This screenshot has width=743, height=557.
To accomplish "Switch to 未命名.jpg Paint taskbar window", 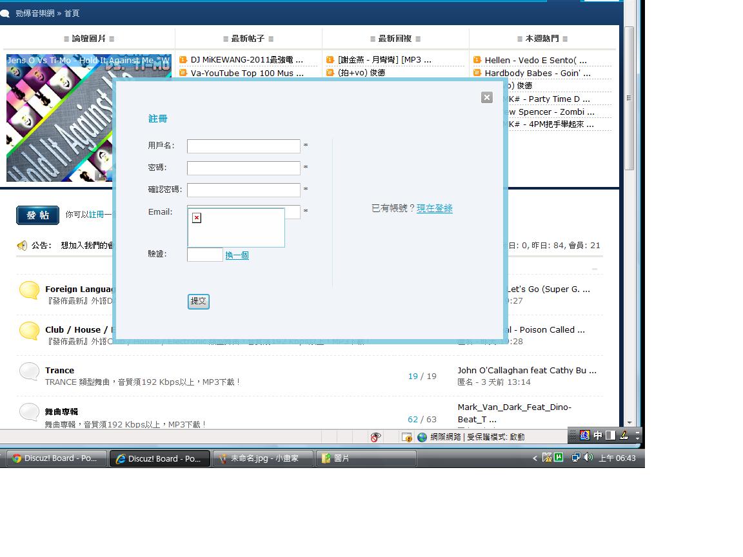I will pos(263,458).
